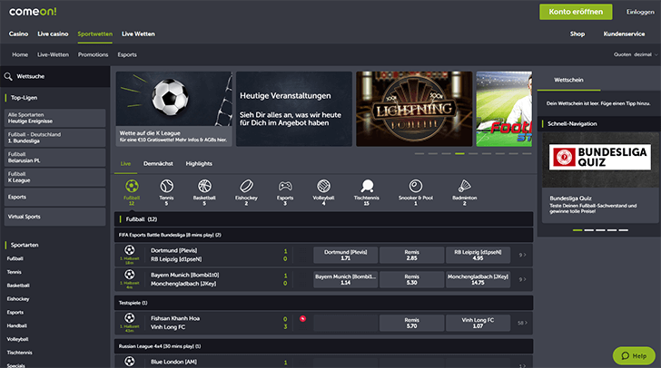This screenshot has width=661, height=368.
Task: Collapse FIFA Esports Battle Bundesliga group
Action: tap(324, 235)
